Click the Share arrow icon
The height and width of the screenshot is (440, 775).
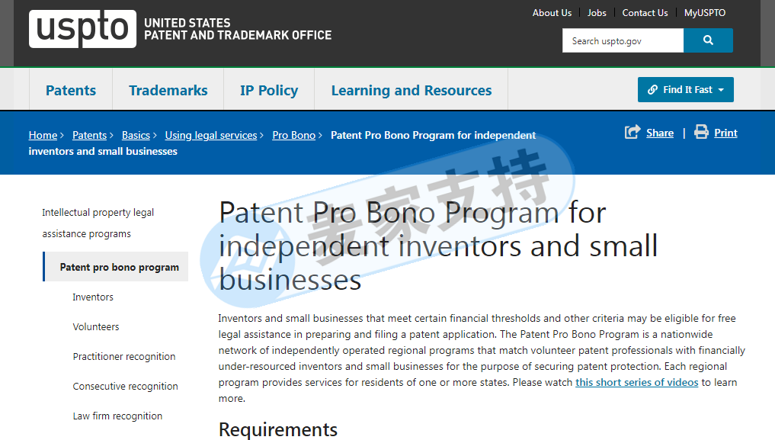click(x=632, y=132)
